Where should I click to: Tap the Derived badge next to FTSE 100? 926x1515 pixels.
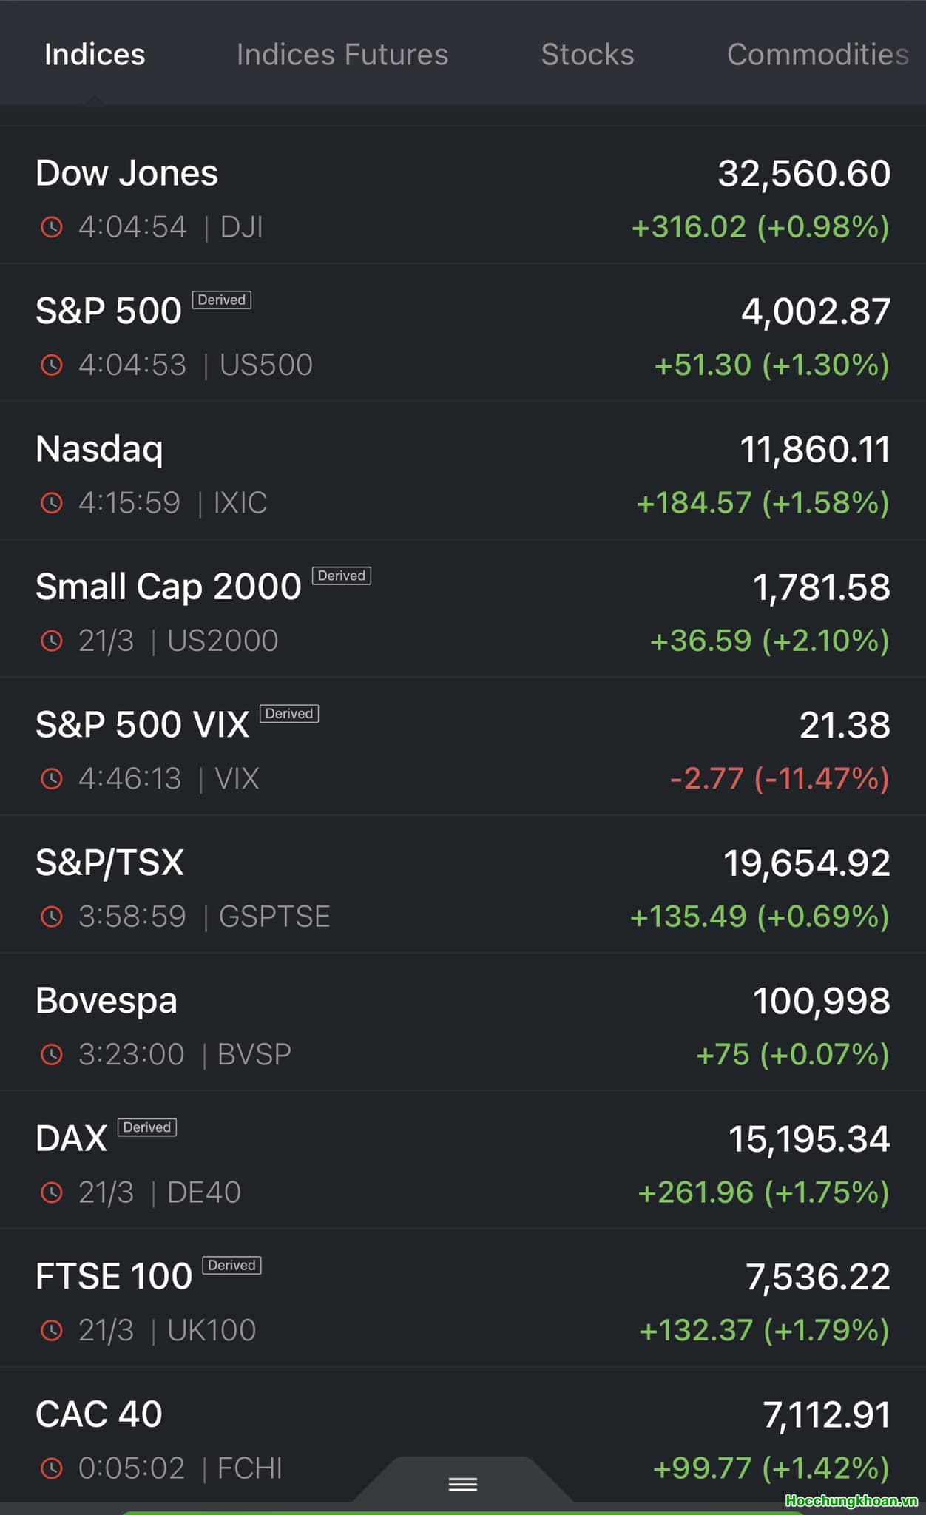[231, 1266]
